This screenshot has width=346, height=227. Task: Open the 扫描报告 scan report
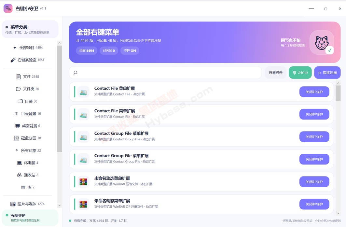pos(276,73)
